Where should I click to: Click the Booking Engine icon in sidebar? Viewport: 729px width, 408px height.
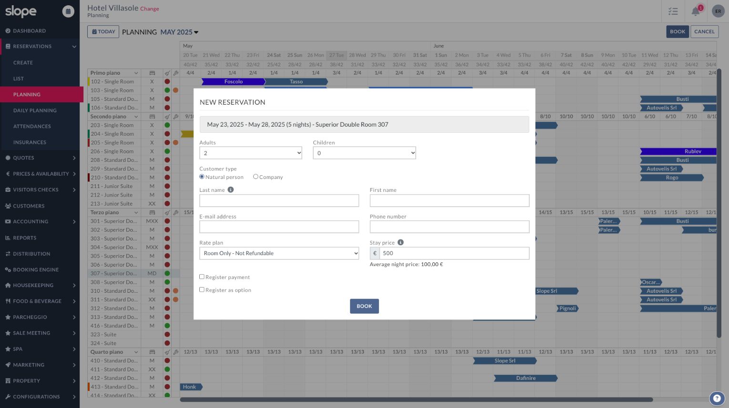pyautogui.click(x=8, y=269)
